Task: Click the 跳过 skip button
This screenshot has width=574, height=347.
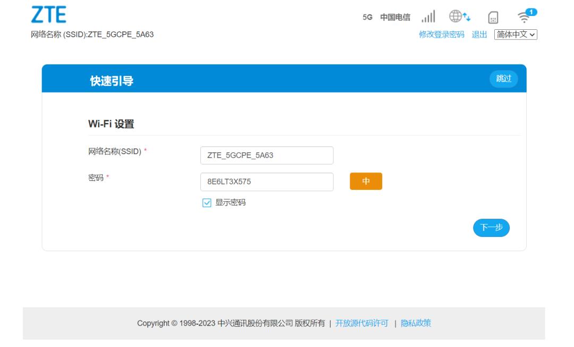Action: coord(504,78)
